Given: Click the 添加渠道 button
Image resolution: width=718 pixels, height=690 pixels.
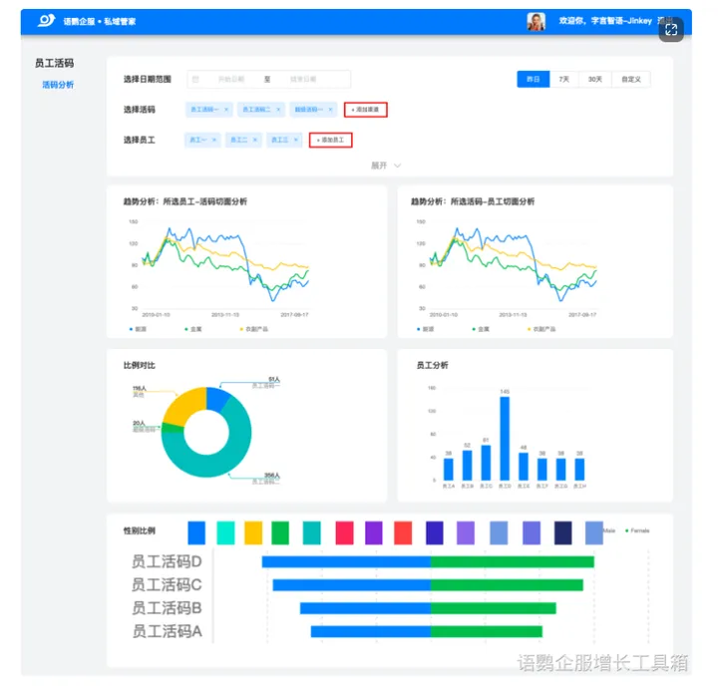Looking at the screenshot, I should click(x=366, y=110).
